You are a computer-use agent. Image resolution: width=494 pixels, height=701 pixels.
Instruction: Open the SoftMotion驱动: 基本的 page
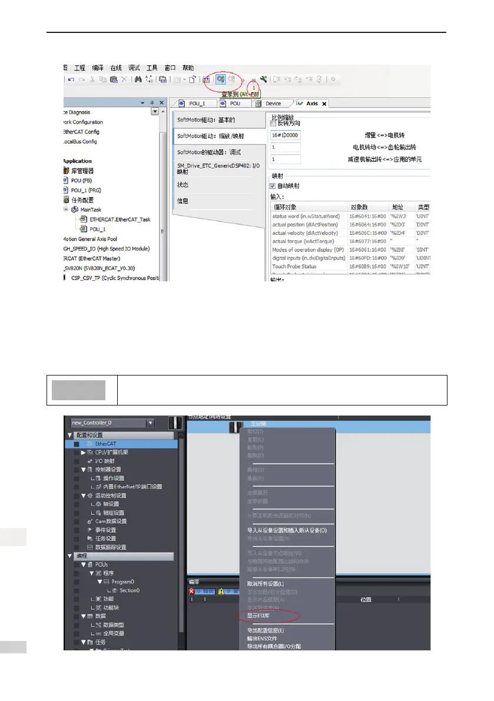coord(219,120)
